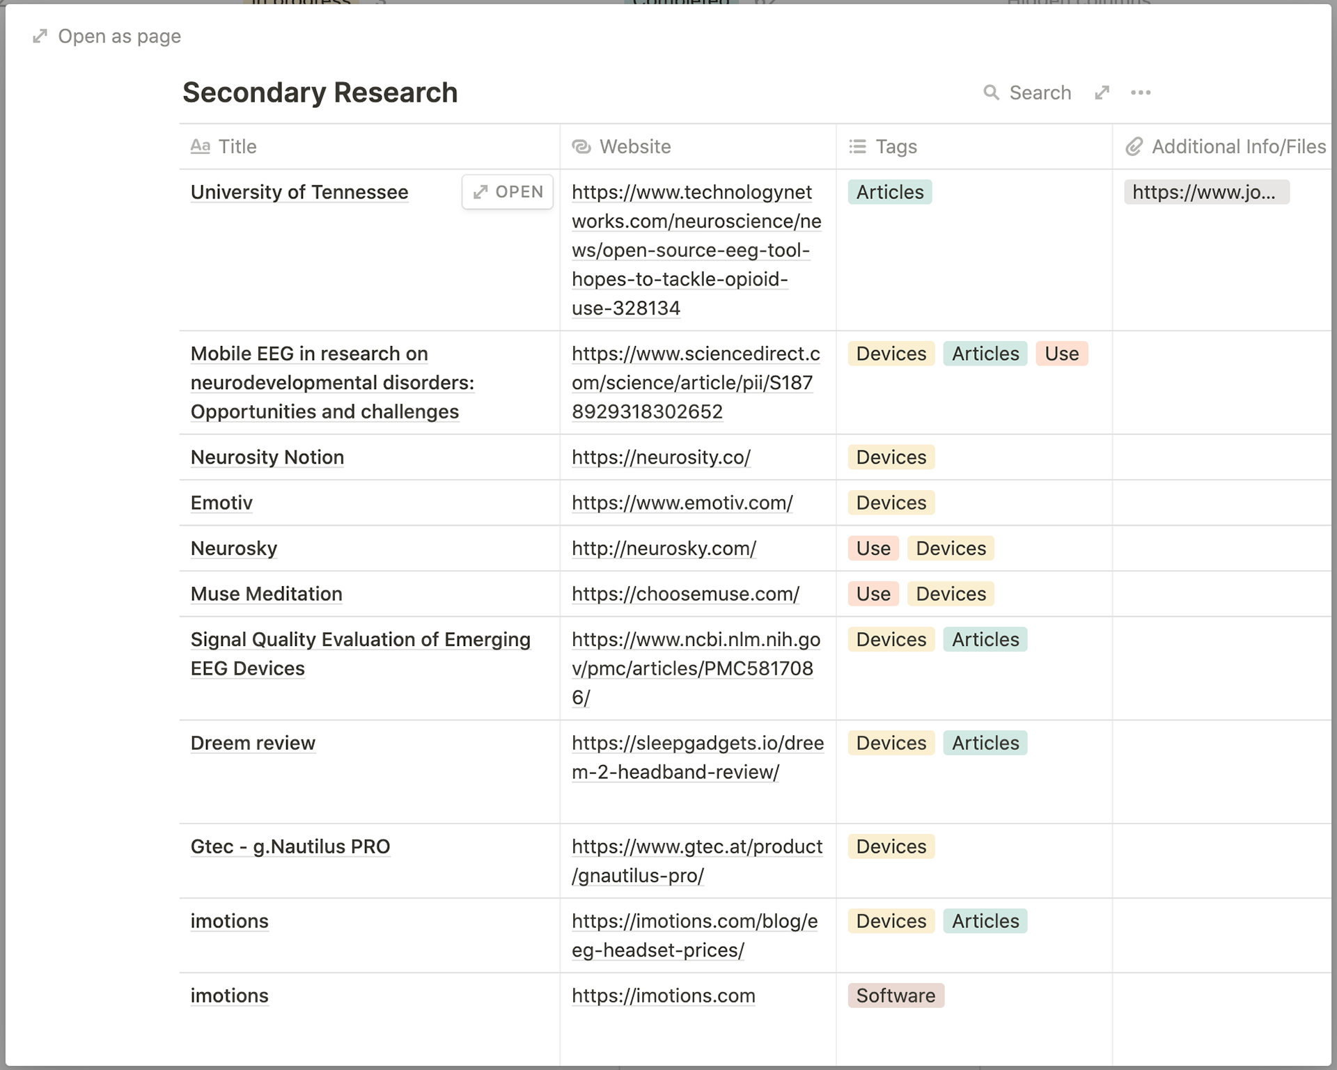
Task: Follow the neurosity.co website link
Action: click(x=660, y=457)
